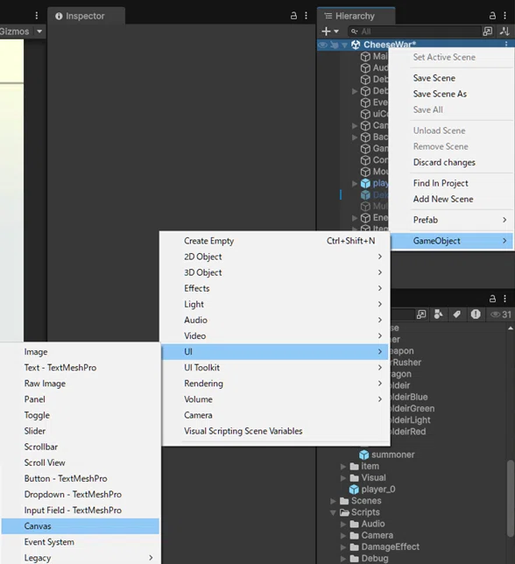The width and height of the screenshot is (515, 564).
Task: Select Scrollbar in the UI submenu
Action: [81, 447]
